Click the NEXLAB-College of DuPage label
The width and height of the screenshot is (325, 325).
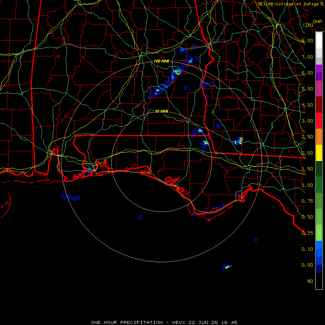click(288, 4)
